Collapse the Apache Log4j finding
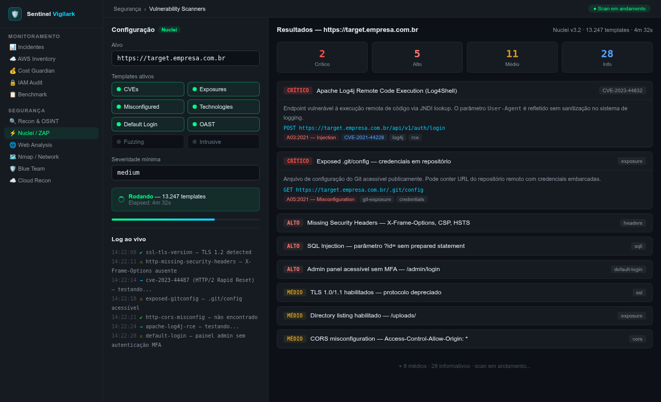661x402 pixels. coord(465,91)
